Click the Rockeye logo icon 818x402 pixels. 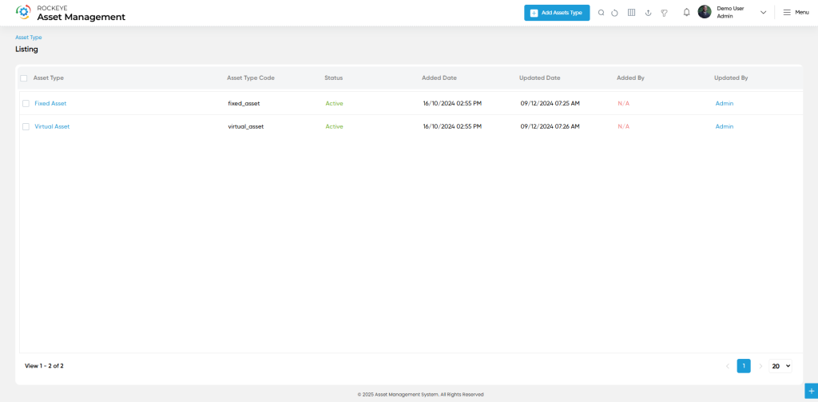[x=23, y=12]
